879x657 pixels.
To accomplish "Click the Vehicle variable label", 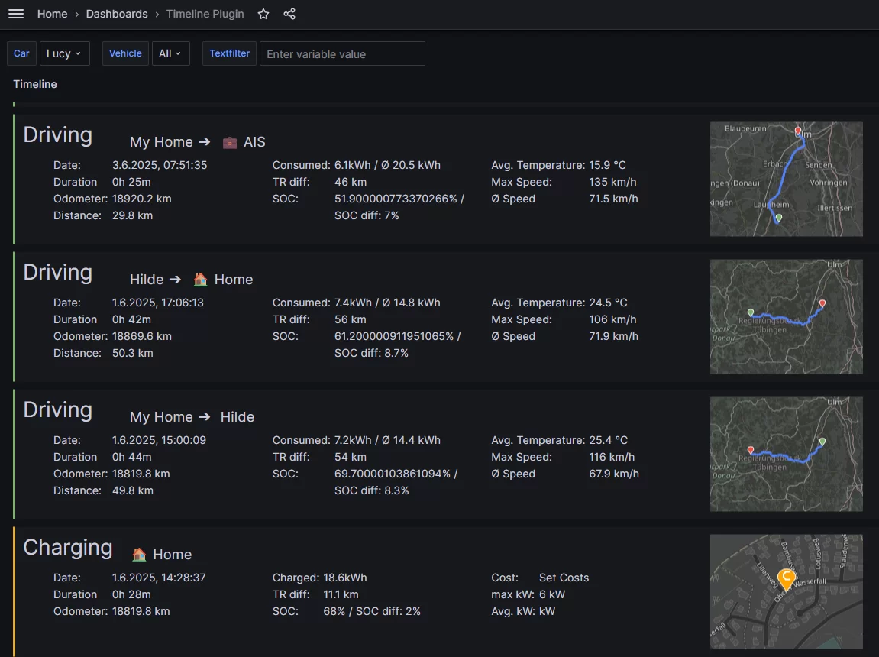I will click(125, 53).
